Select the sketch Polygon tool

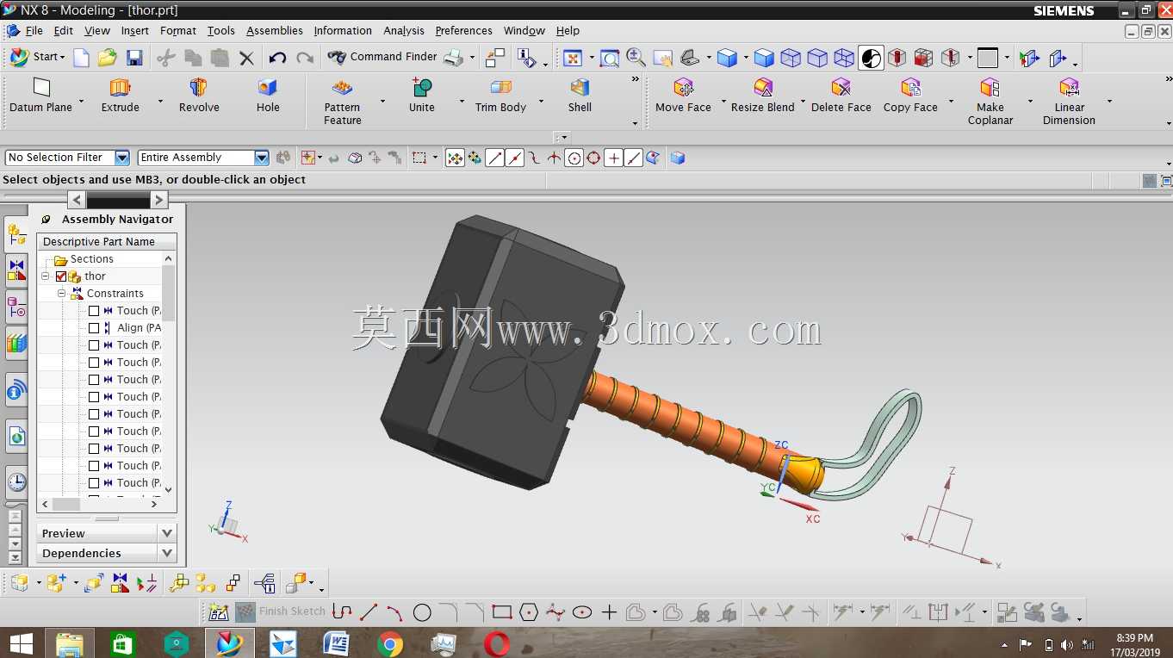pos(529,612)
